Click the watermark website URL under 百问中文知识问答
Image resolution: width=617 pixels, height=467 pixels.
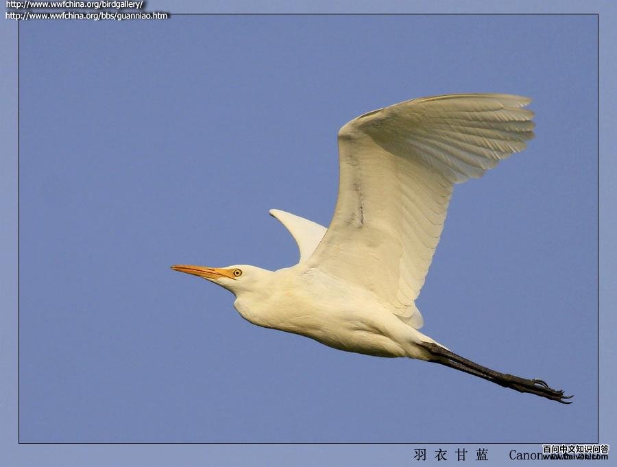[x=575, y=457]
